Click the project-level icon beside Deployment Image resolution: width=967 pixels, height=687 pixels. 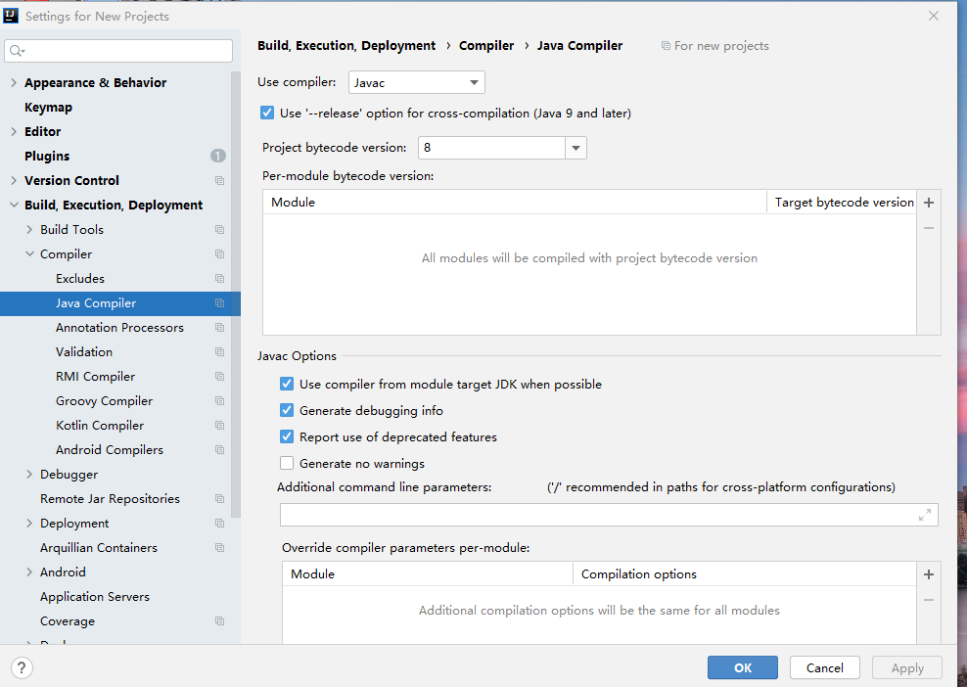tap(219, 523)
